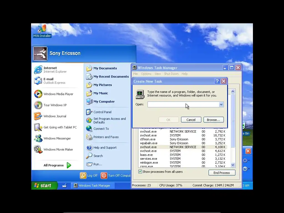
Task: Expand My Recent Documents submenu
Action: pyautogui.click(x=108, y=77)
